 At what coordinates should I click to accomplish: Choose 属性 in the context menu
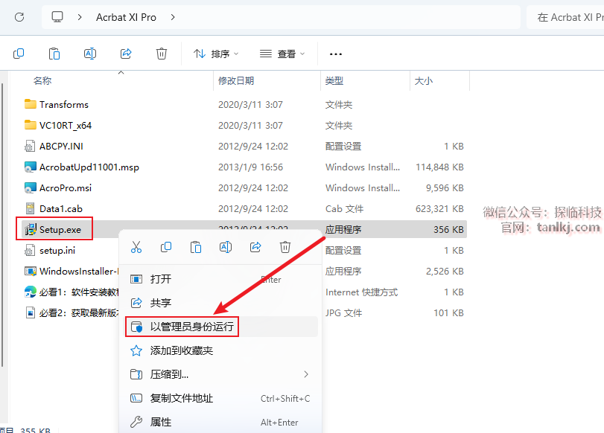[161, 422]
